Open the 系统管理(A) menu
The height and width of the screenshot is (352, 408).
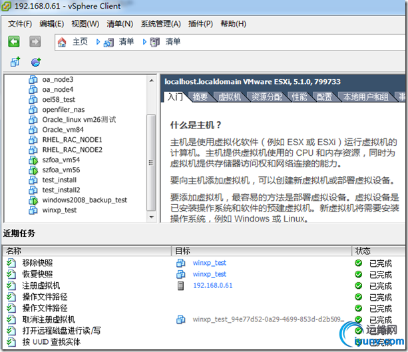coord(161,24)
